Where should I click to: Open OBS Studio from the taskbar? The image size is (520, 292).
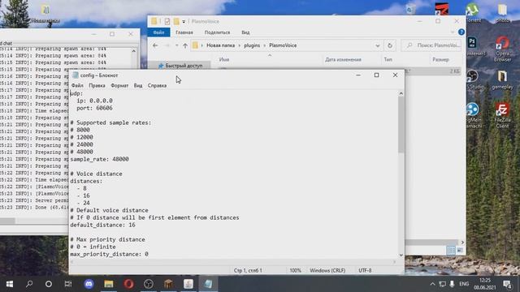pyautogui.click(x=149, y=284)
